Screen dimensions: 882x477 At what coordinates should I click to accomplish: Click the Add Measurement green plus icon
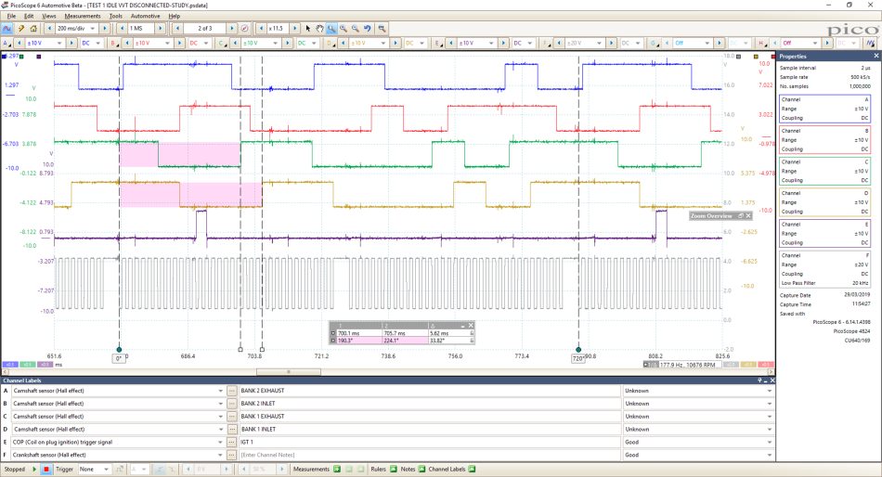(x=337, y=470)
